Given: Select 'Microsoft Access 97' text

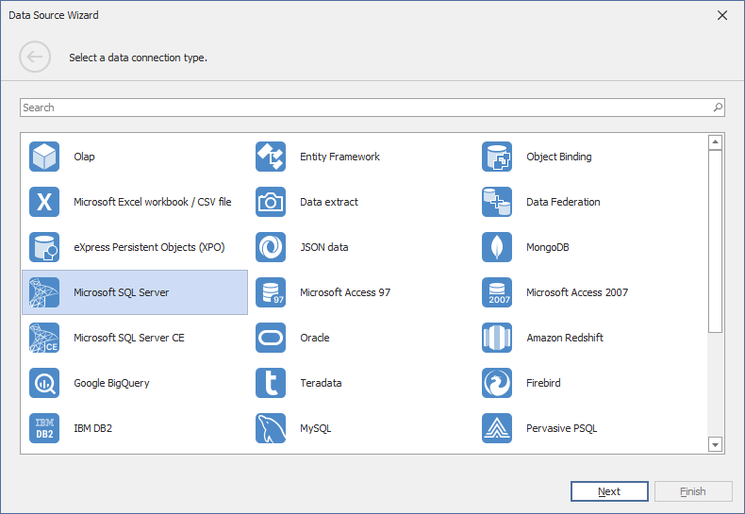Looking at the screenshot, I should 345,292.
